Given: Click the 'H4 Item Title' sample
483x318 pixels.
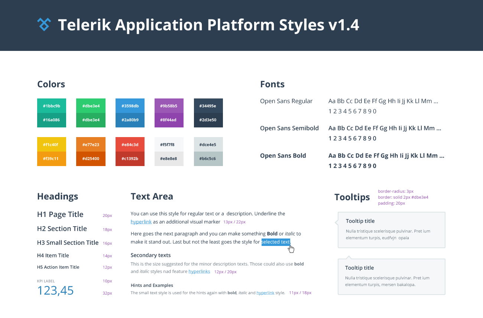Looking at the screenshot, I should (x=53, y=256).
